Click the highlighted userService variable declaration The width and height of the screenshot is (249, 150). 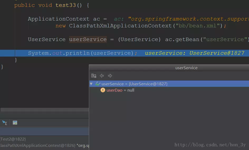[88, 39]
